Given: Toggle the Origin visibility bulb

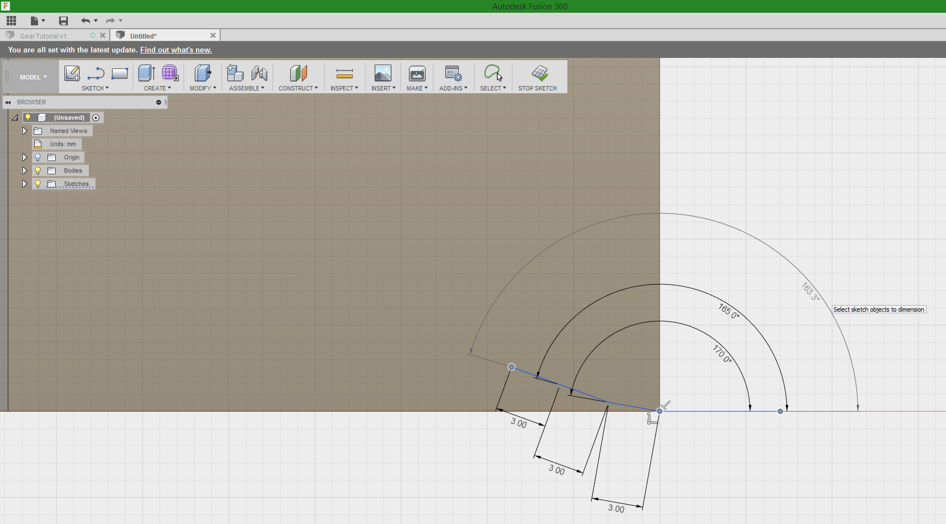Looking at the screenshot, I should pos(38,157).
